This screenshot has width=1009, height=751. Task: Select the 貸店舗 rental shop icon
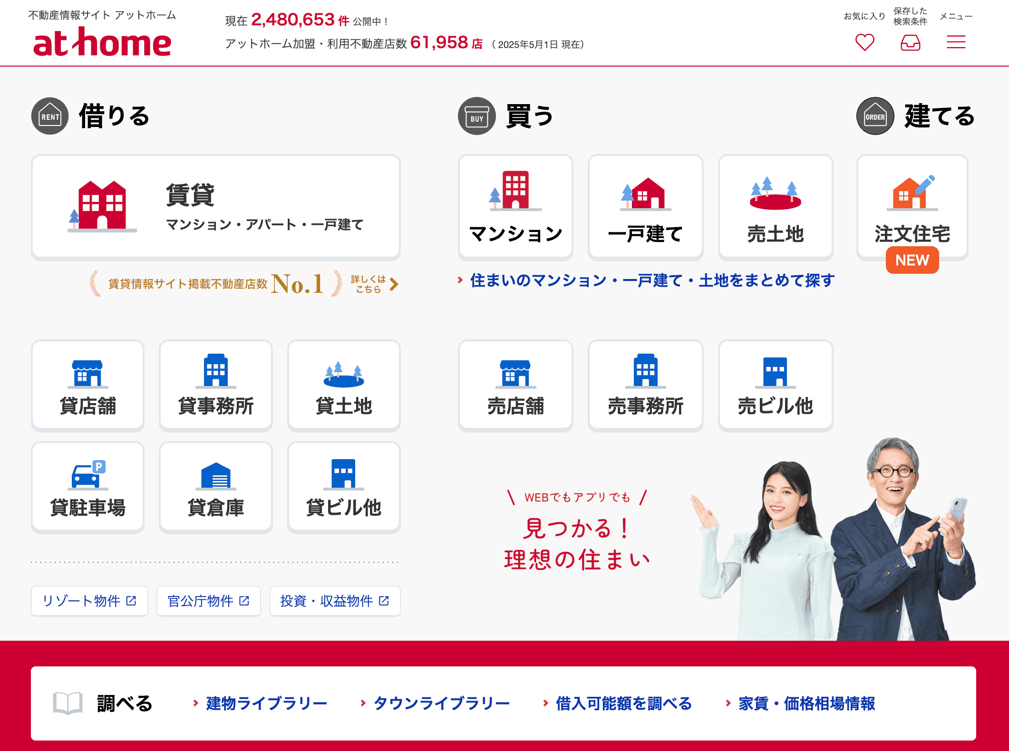pos(87,385)
